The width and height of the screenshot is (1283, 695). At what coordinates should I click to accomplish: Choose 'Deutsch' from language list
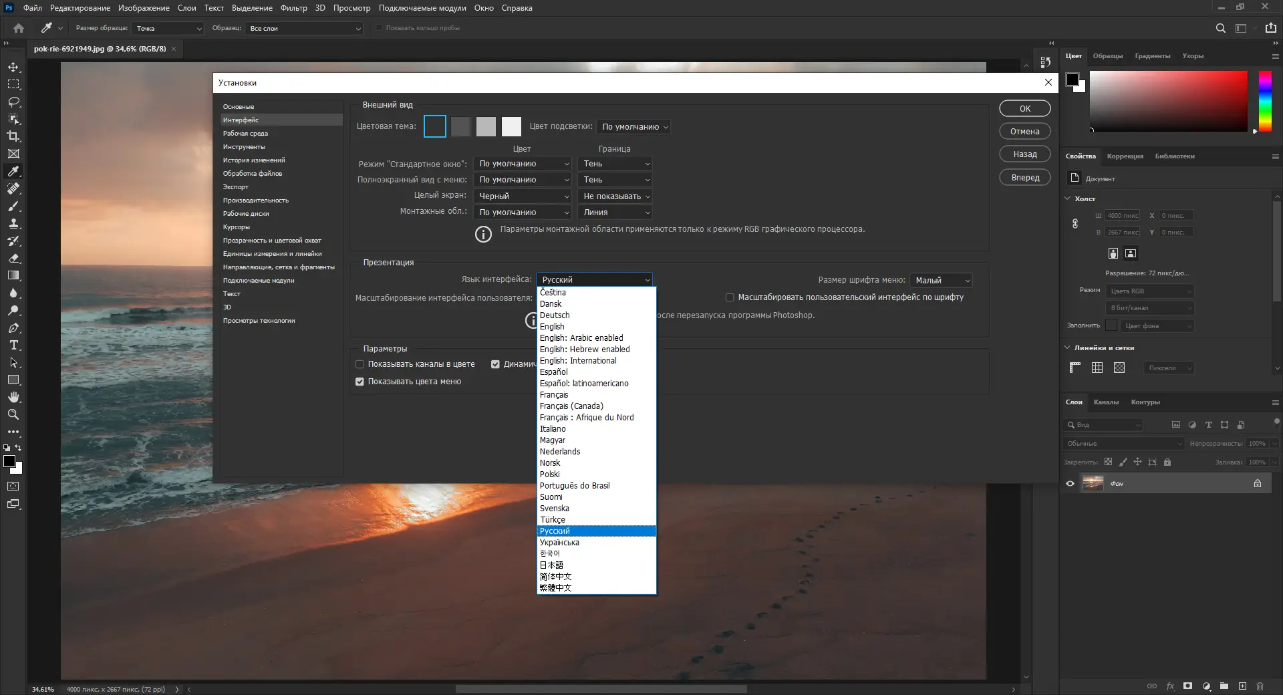[x=596, y=315]
